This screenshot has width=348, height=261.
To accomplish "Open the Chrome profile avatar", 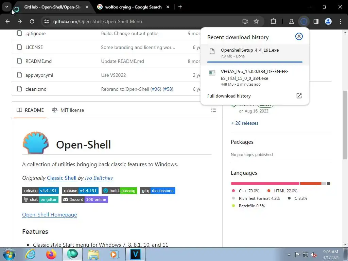I will point(328,21).
